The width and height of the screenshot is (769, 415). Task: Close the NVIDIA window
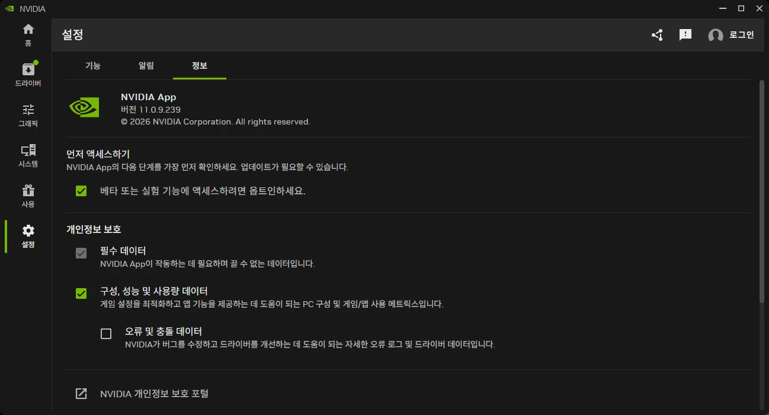(x=760, y=9)
